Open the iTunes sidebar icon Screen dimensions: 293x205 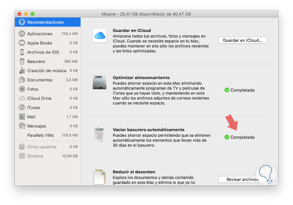[22, 108]
